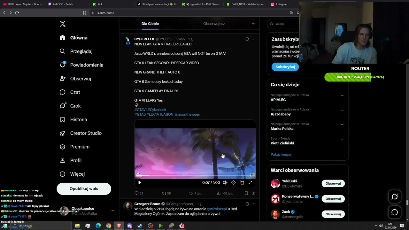Image resolution: width=409 pixels, height=230 pixels.
Task: Go to Przeglądaj explore page
Action: pos(76,51)
